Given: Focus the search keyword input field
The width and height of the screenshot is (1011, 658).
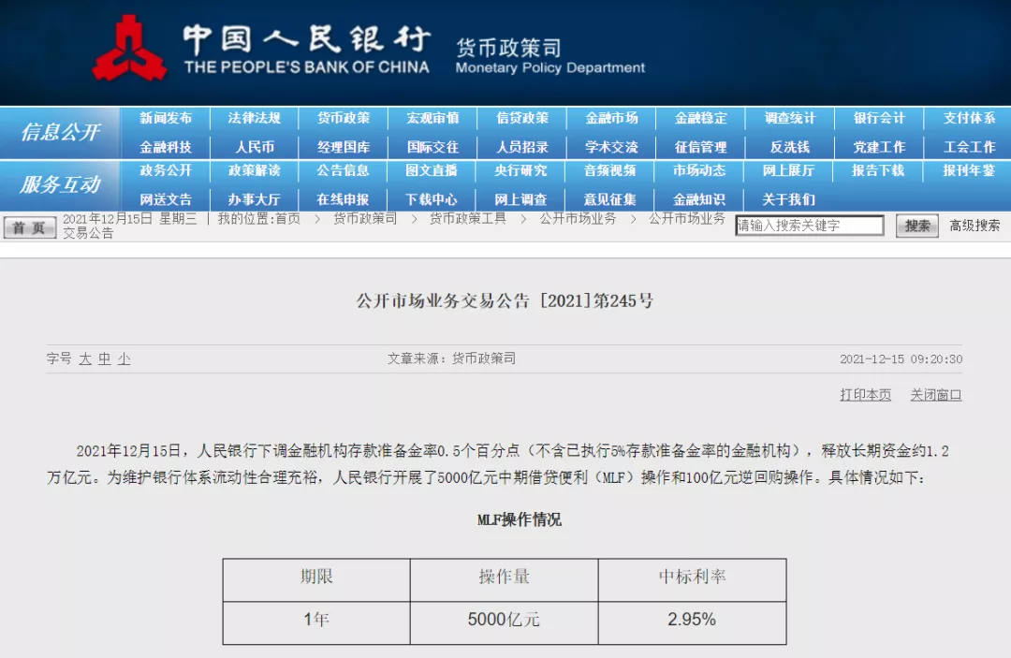Looking at the screenshot, I should 809,226.
